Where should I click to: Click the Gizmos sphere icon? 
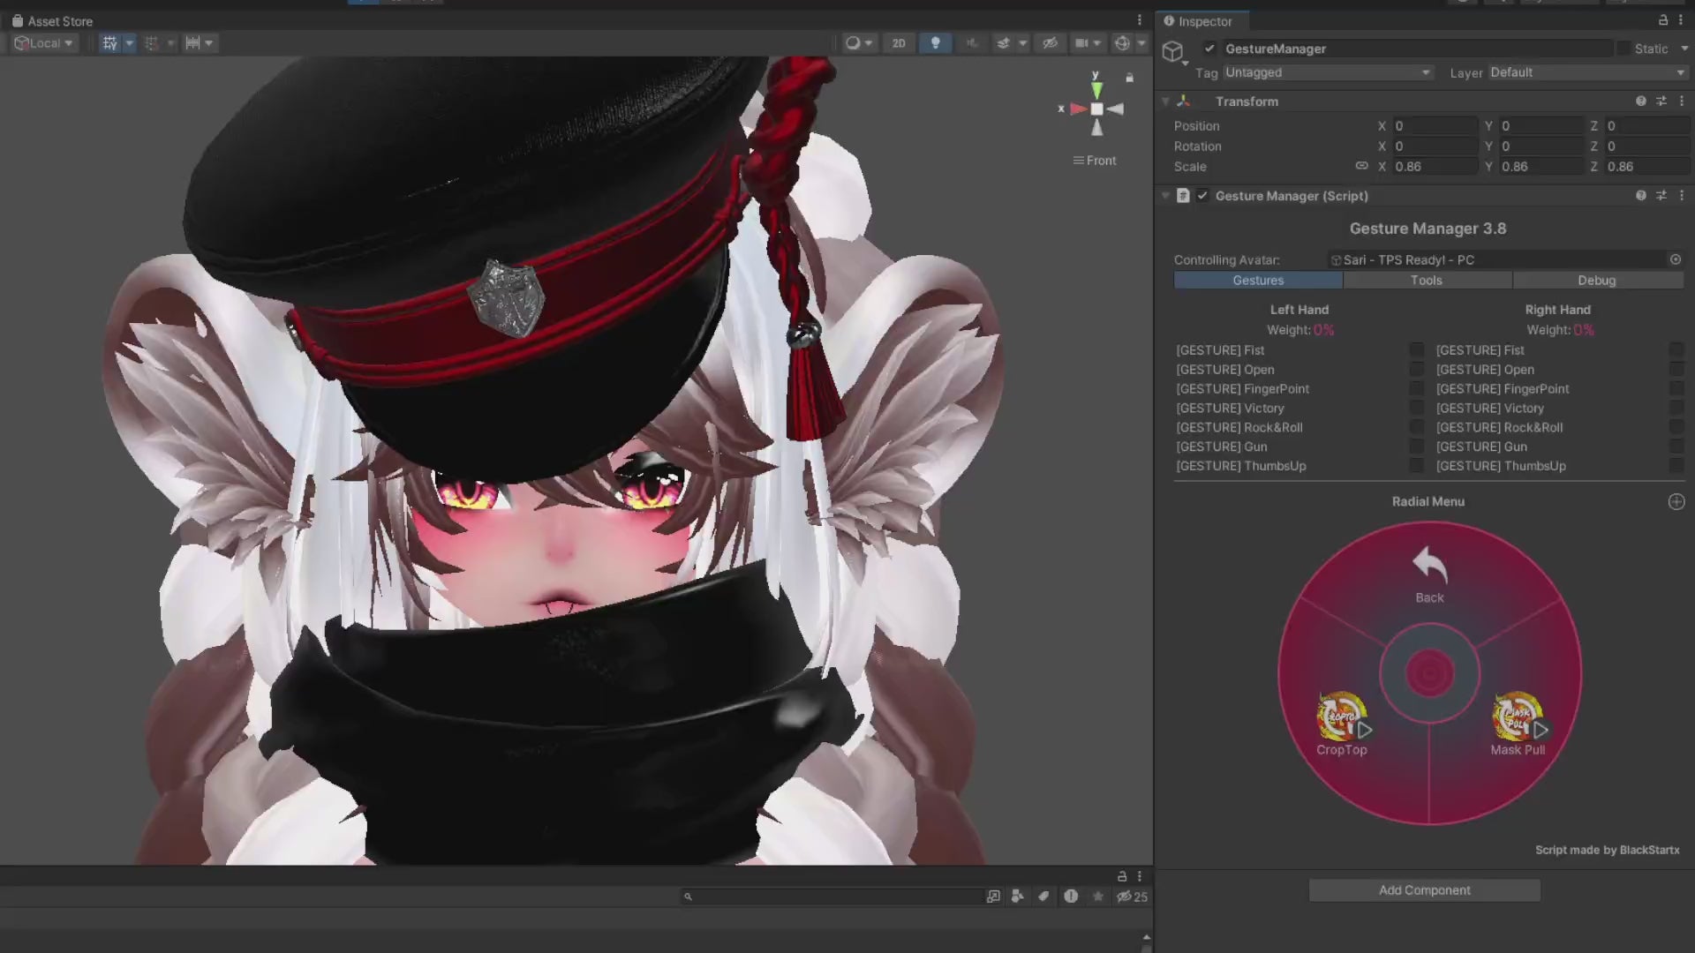pos(1122,43)
